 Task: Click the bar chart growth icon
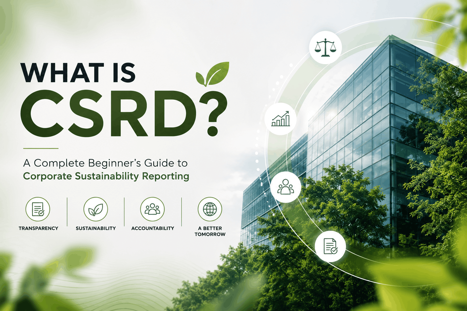tap(281, 119)
